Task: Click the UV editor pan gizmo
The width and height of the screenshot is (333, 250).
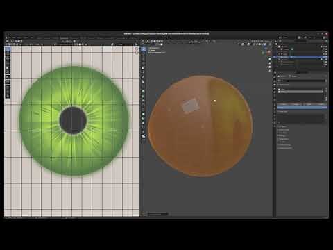Action: (137, 53)
